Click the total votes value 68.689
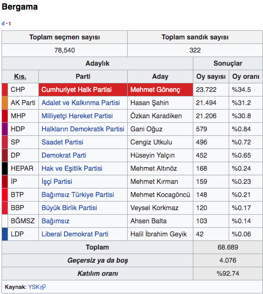263x294 pixels. tap(228, 247)
